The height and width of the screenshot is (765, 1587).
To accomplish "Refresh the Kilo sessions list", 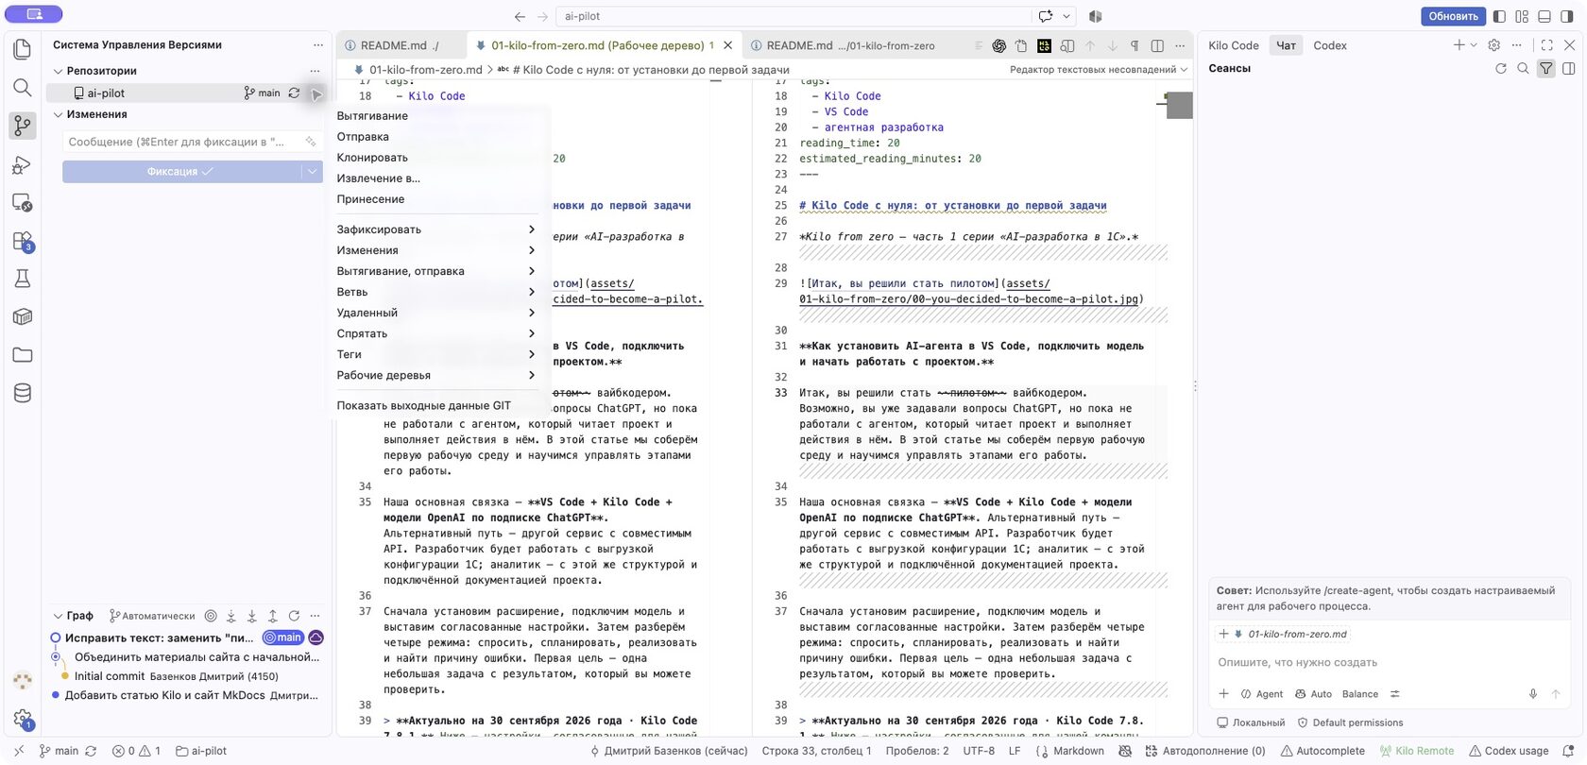I will click(x=1501, y=68).
